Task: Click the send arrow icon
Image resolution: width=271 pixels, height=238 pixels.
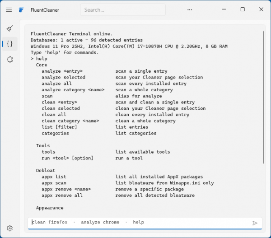Action: pyautogui.click(x=255, y=223)
